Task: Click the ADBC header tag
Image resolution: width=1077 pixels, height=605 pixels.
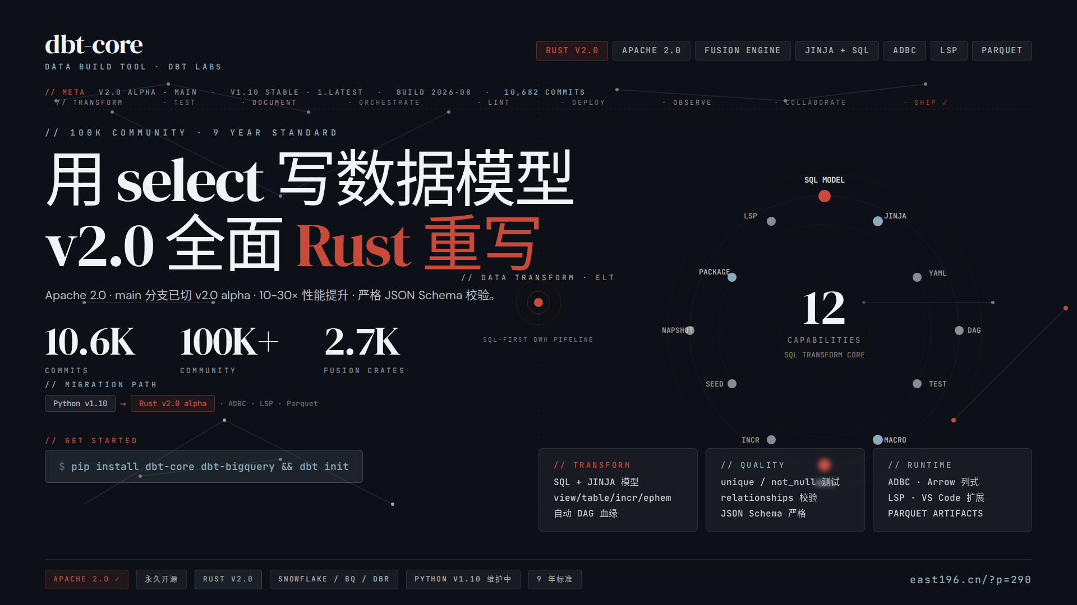Action: [905, 50]
